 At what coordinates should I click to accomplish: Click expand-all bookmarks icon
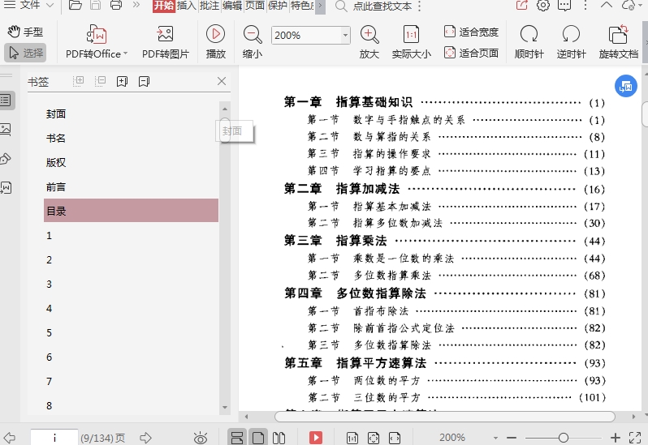(x=78, y=81)
